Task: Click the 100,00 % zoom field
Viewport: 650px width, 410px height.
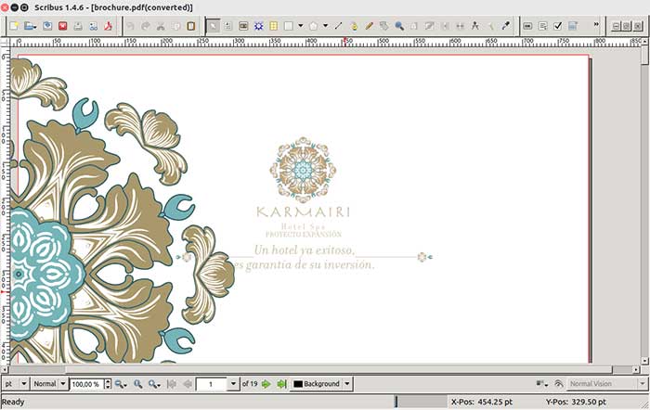Action: pyautogui.click(x=86, y=384)
